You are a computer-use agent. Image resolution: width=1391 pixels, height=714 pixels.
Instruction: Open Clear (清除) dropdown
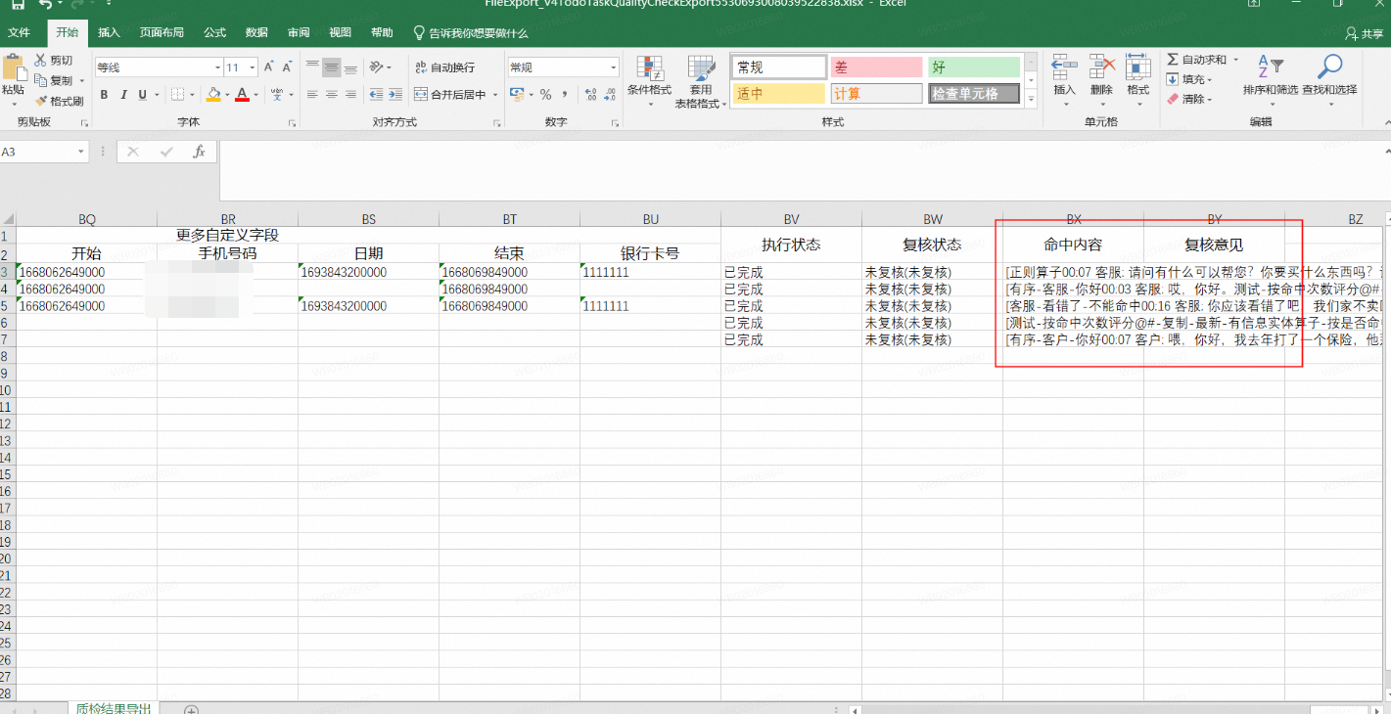(1189, 99)
